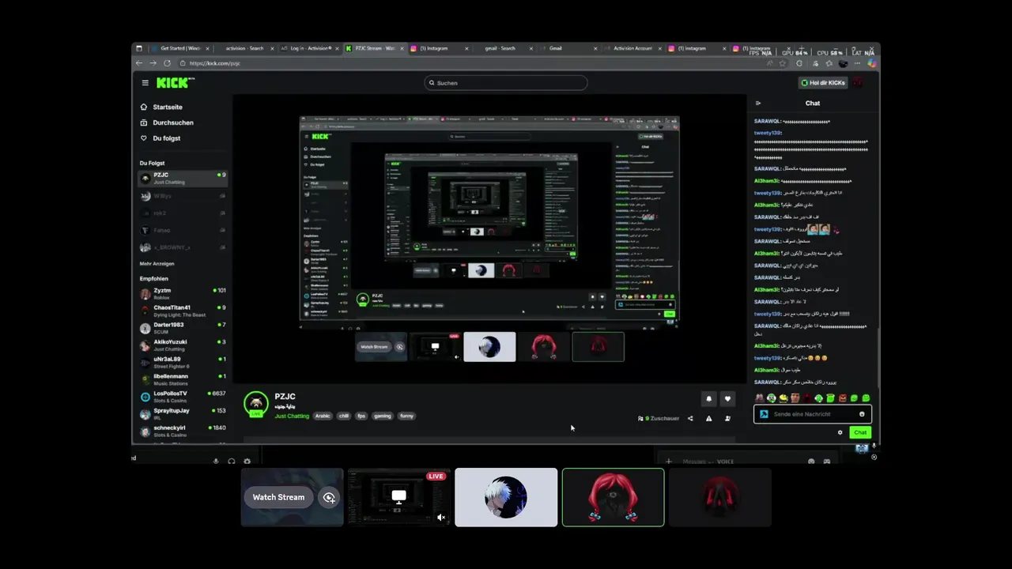1012x569 pixels.
Task: Open Darter1983 channel in recommended list
Action: click(183, 328)
